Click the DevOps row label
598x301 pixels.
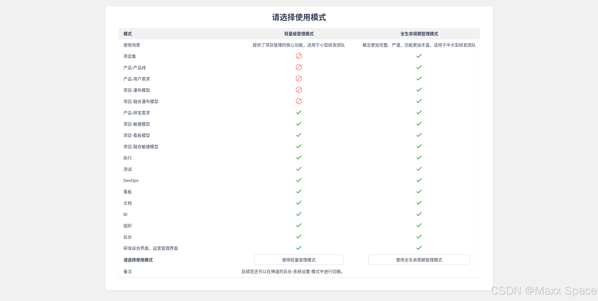coord(131,181)
